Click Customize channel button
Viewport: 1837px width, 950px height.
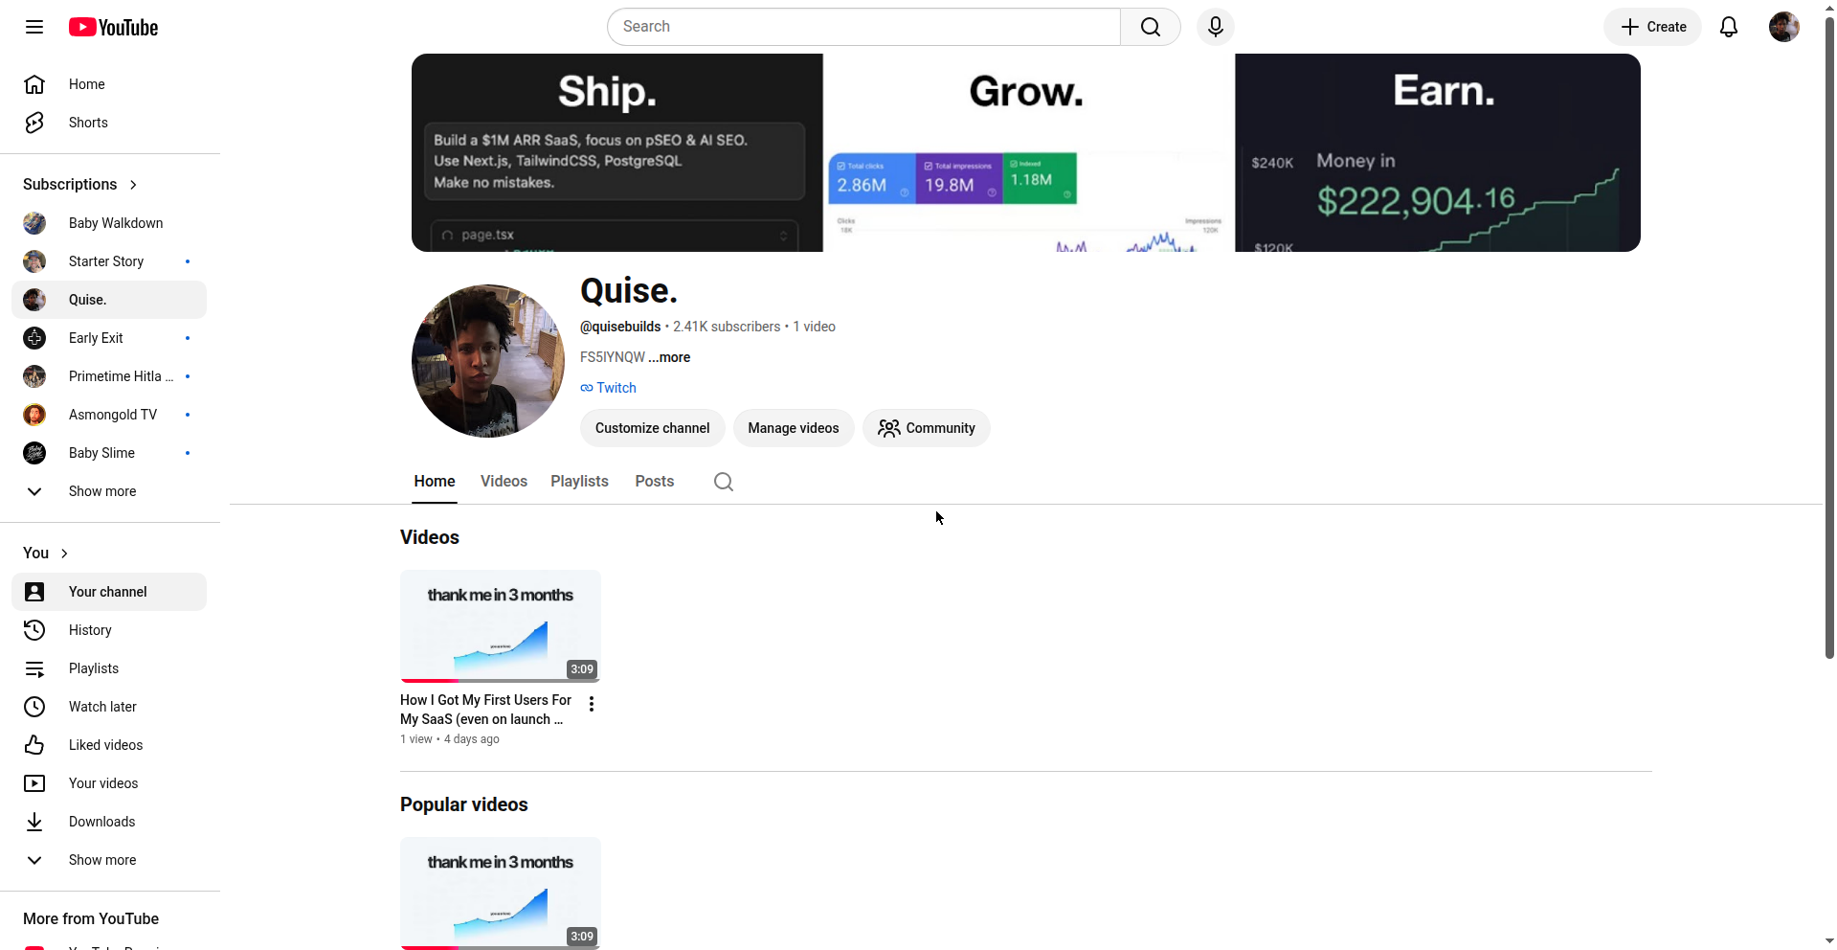pyautogui.click(x=652, y=428)
